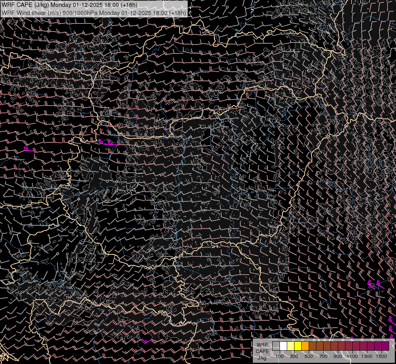Screen dimensions: 396x364
Task: Click the WRF Wind shear title line
Action: pos(94,13)
